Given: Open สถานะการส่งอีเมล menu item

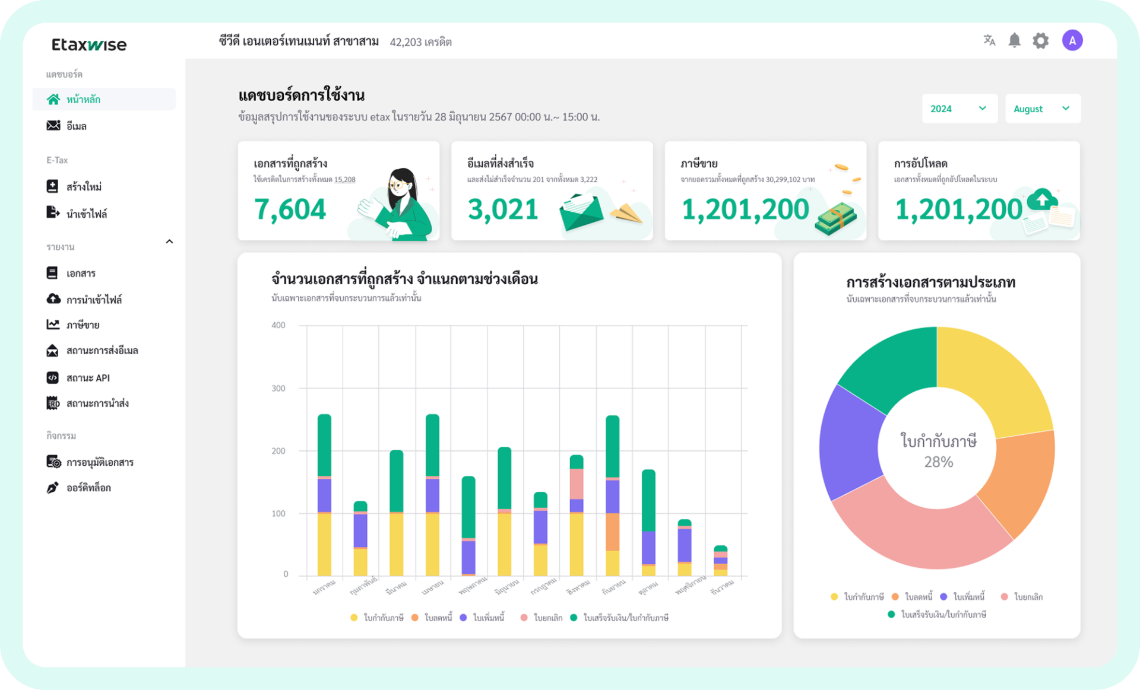Looking at the screenshot, I should coord(102,351).
